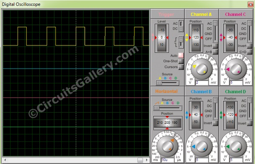
Task: Click the Channel D voltage scale knob
Action: click(x=236, y=146)
